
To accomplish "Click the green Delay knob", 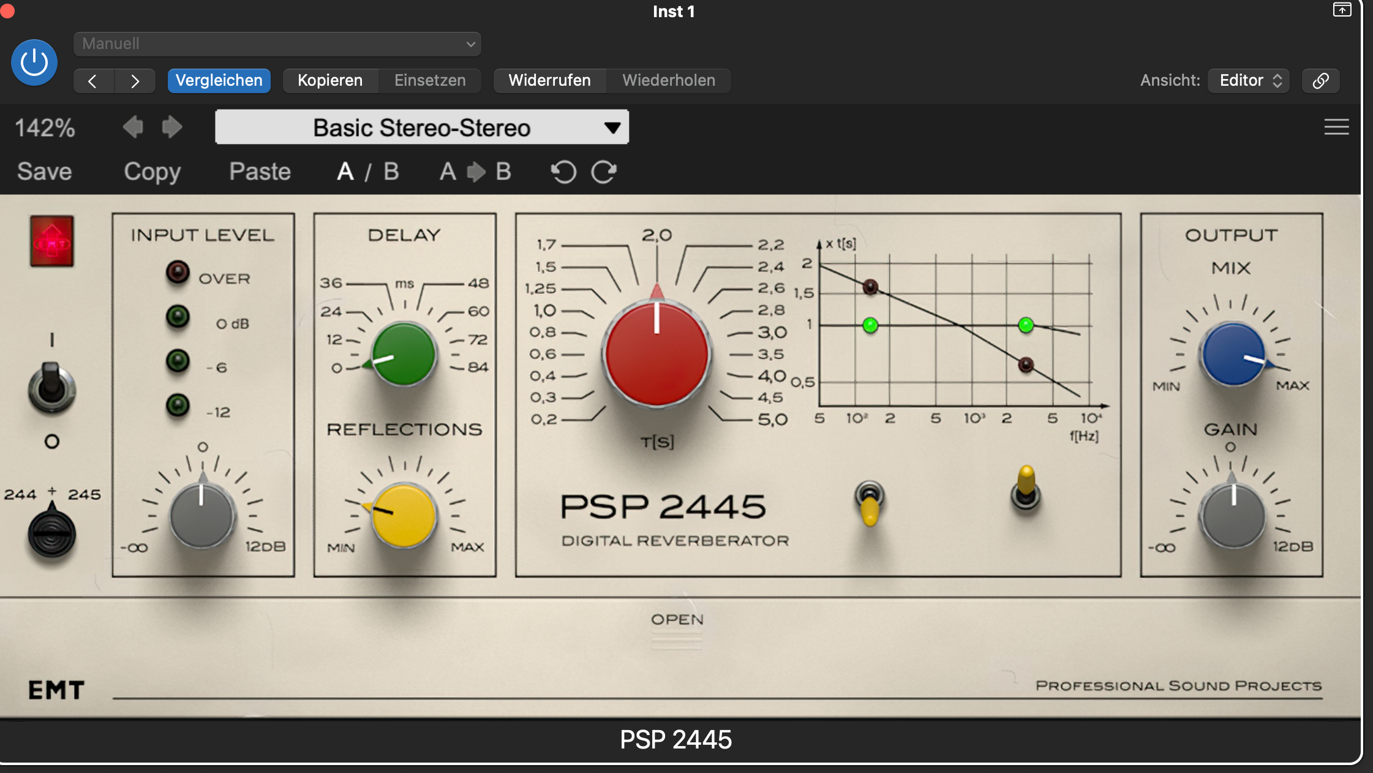I will pyautogui.click(x=404, y=354).
